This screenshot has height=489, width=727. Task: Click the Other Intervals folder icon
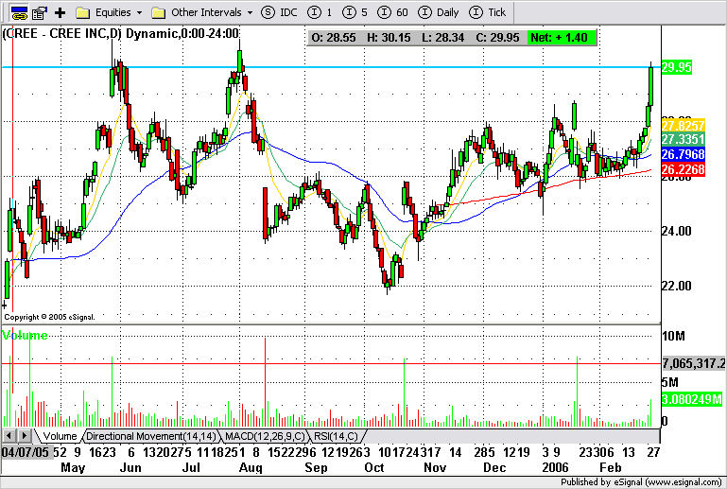point(159,12)
